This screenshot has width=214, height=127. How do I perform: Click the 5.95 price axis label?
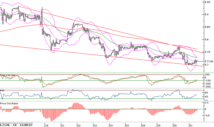pos(208,2)
